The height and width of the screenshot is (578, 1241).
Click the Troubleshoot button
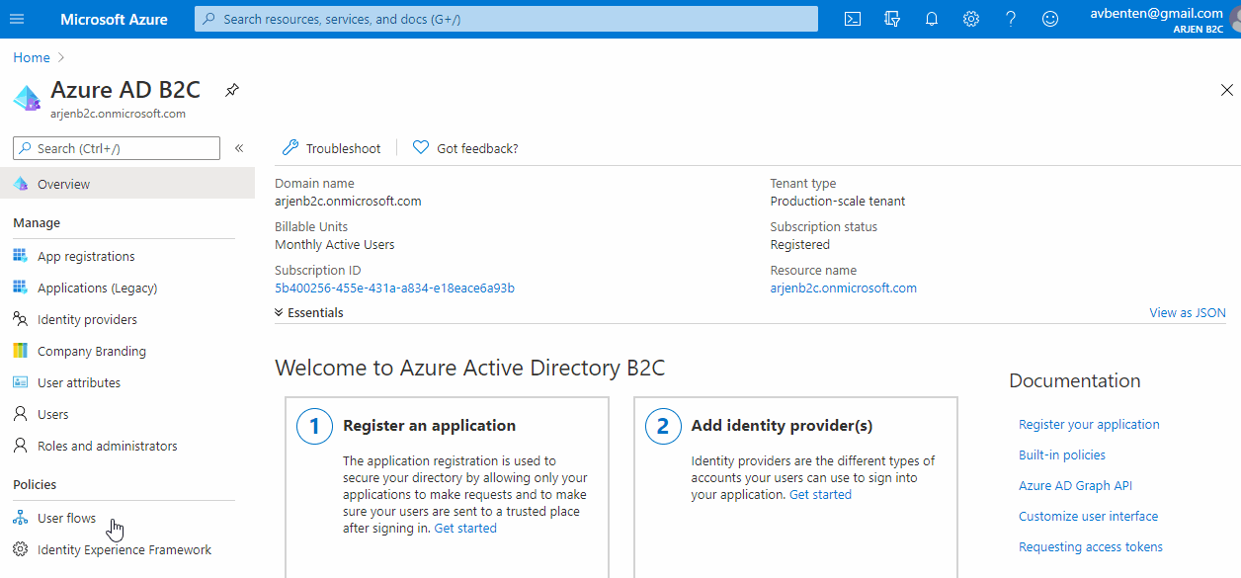pyautogui.click(x=332, y=148)
